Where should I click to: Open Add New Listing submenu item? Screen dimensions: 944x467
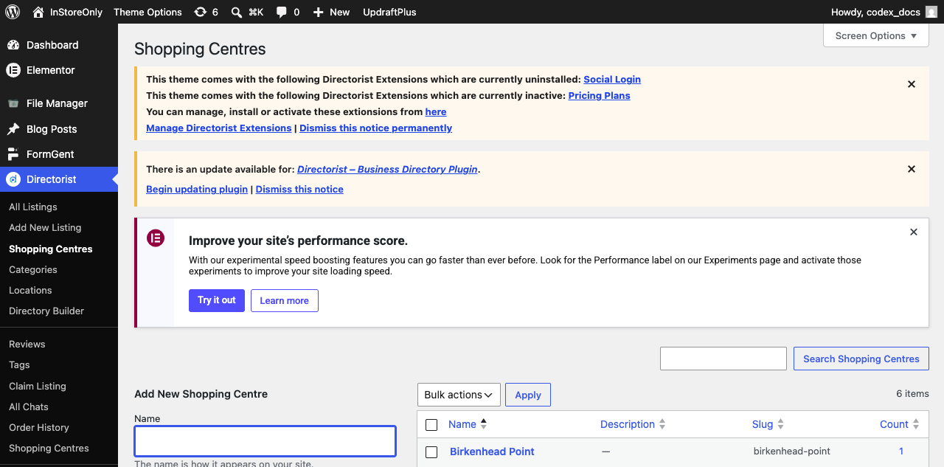[x=45, y=228]
